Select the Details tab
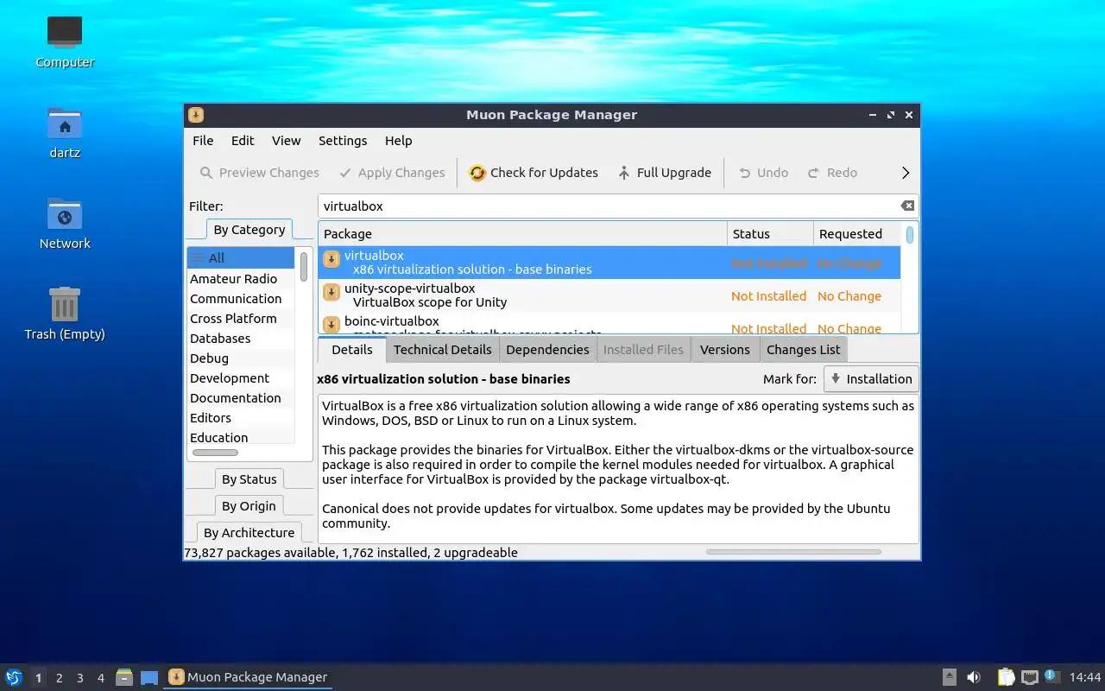This screenshot has height=691, width=1105. [352, 350]
